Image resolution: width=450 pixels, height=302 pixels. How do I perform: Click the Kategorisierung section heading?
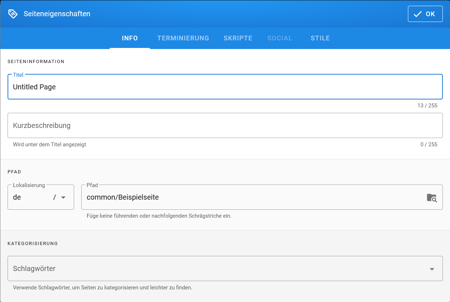tap(33, 244)
